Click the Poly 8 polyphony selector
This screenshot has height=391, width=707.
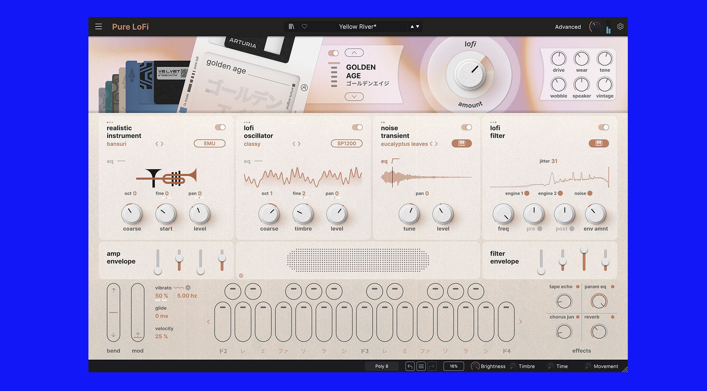pos(381,366)
